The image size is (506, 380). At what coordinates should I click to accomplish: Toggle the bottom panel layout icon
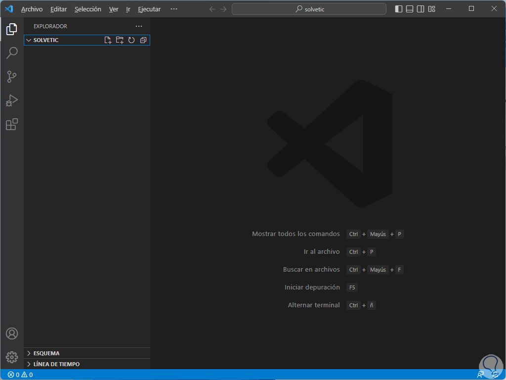click(x=410, y=9)
